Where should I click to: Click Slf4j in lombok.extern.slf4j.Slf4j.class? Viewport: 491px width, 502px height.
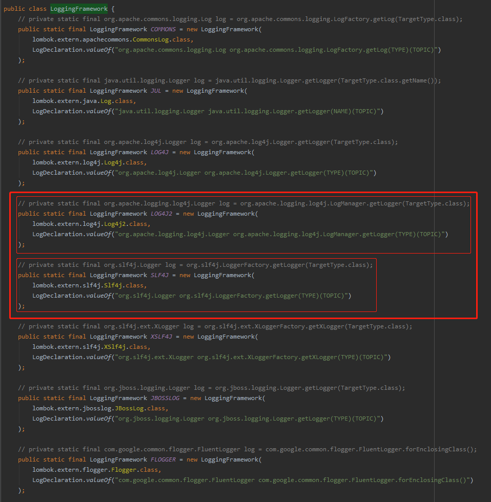tap(113, 285)
